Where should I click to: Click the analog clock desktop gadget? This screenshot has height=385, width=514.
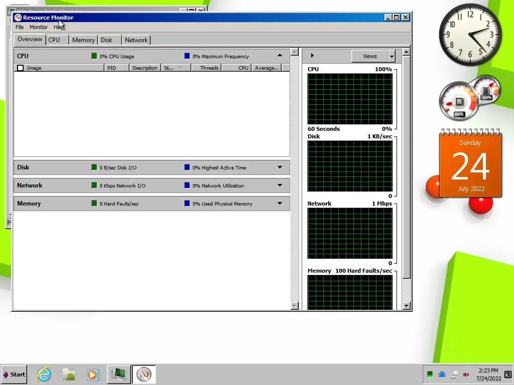(470, 35)
